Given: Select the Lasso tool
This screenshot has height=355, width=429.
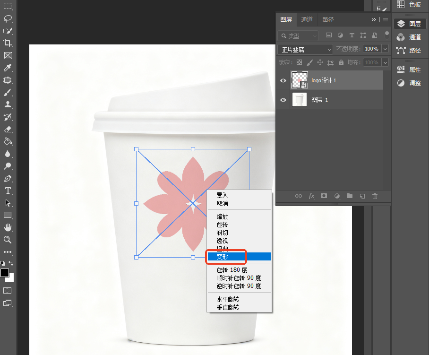Looking at the screenshot, I should [x=8, y=18].
